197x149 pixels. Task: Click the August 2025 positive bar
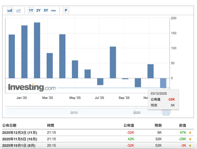coord(113,62)
